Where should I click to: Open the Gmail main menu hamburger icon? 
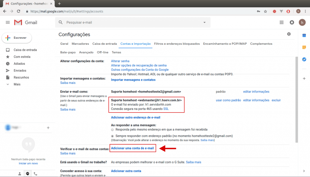8,22
